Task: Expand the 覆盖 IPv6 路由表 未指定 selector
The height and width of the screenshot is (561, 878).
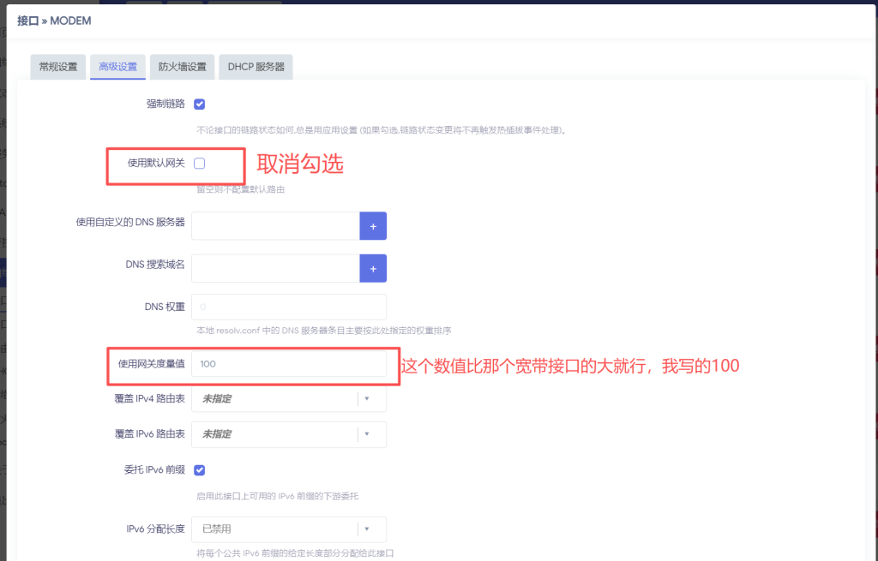Action: point(274,434)
